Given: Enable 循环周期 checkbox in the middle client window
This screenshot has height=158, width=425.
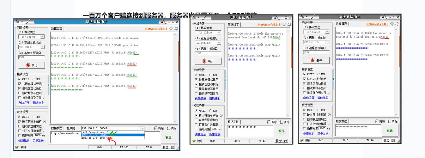Looking at the screenshot, I should tap(197, 130).
